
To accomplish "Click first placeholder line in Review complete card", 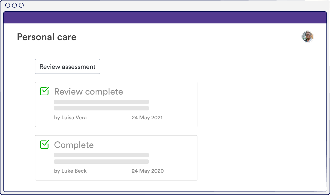I will pyautogui.click(x=101, y=102).
